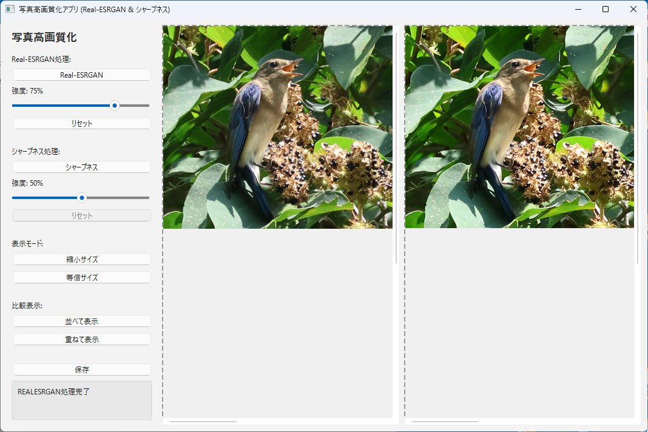Screen dimensions: 648x432
Task: Click the left pane horizontal scrollbar
Action: click(203, 422)
